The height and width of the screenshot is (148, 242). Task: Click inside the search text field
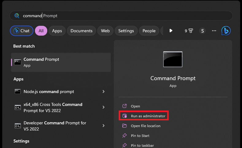[x=123, y=16]
